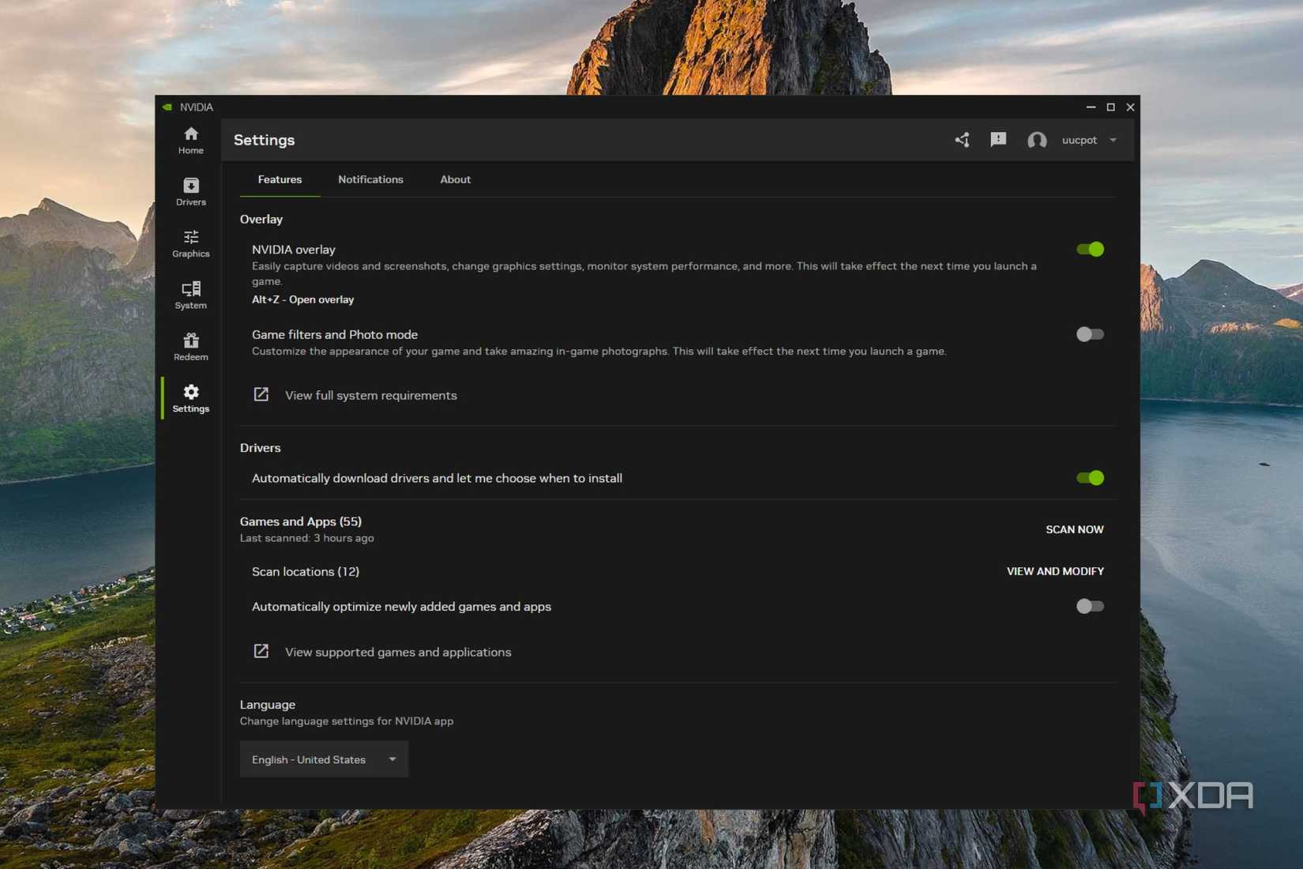Click the uucpot profile avatar

tap(1037, 140)
